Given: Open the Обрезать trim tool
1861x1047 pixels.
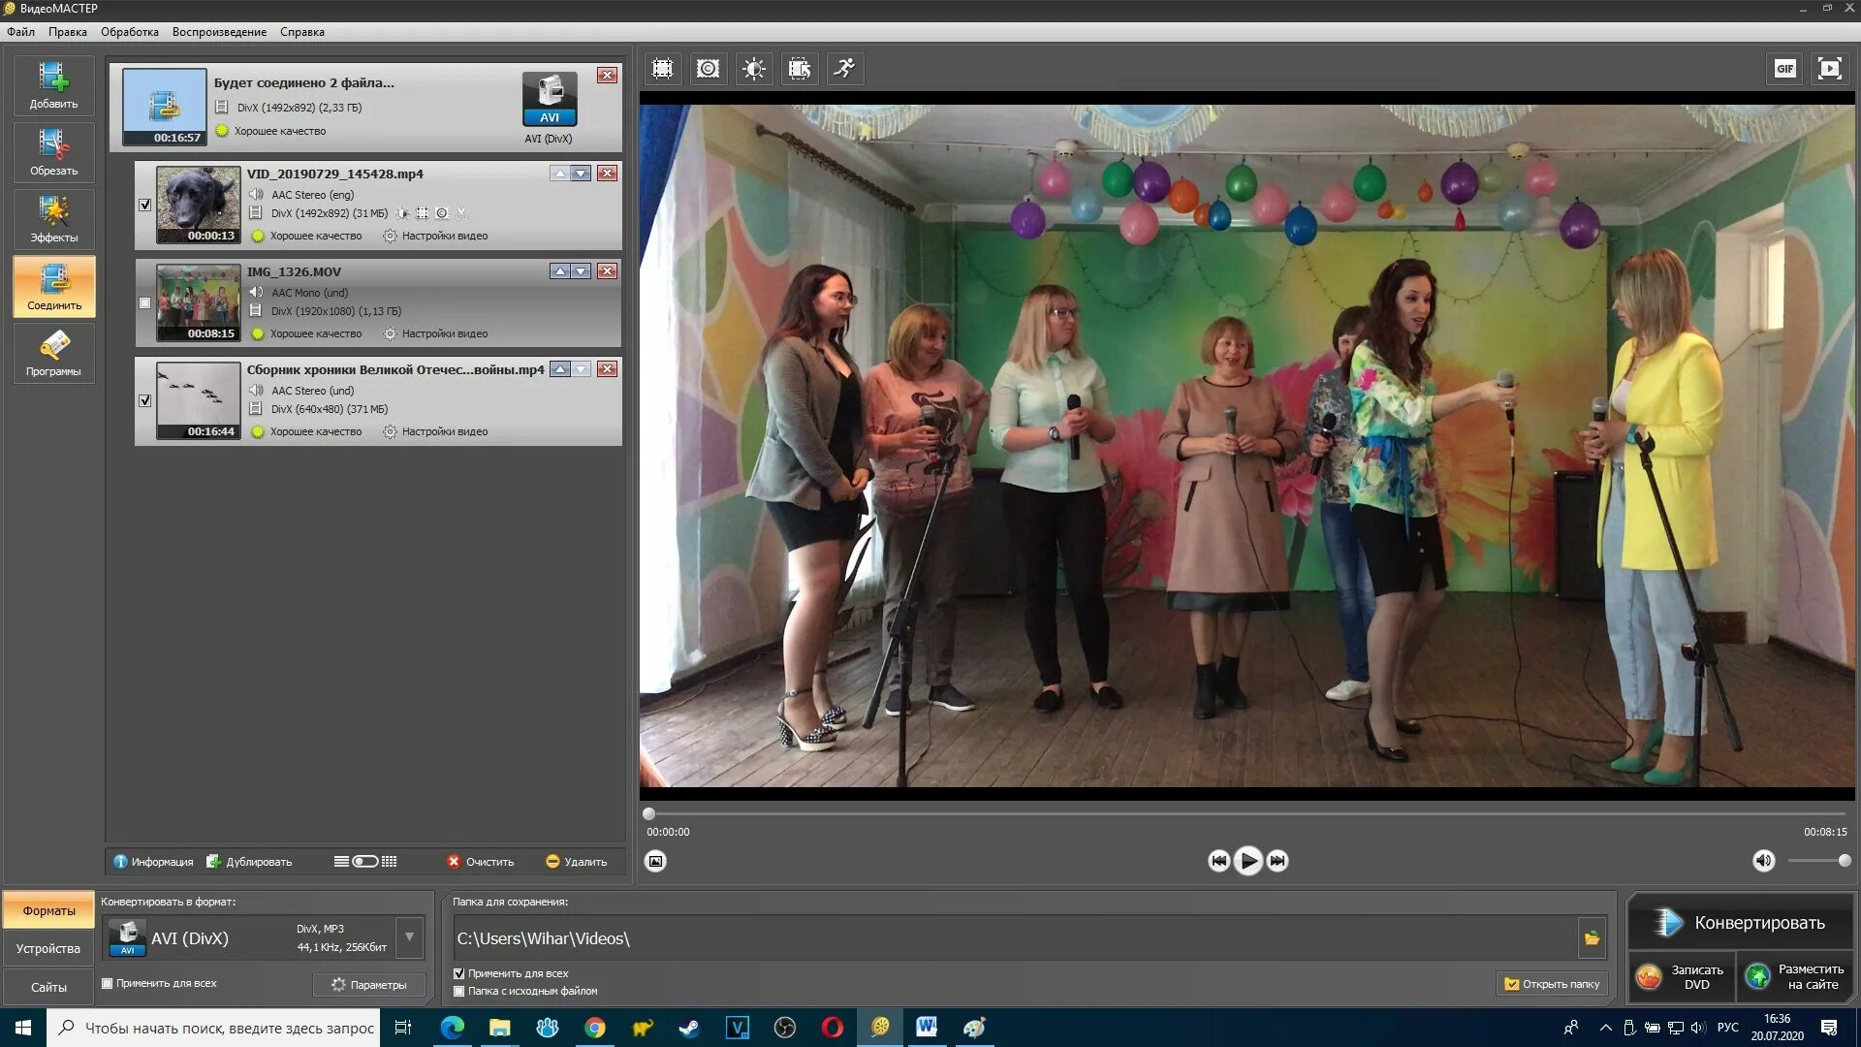Looking at the screenshot, I should point(53,151).
